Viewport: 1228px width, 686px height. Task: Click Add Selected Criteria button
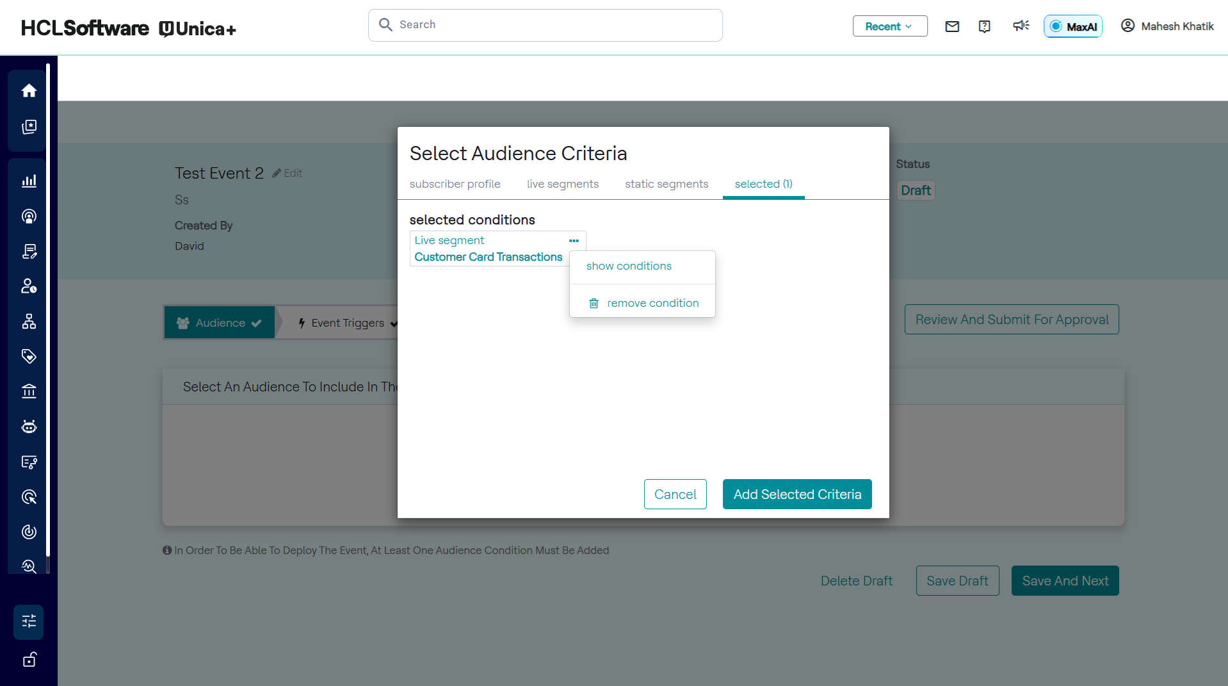(x=796, y=494)
